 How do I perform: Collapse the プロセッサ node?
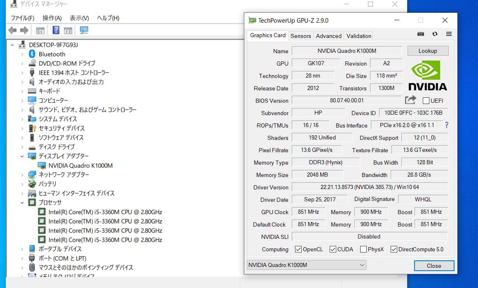click(22, 203)
